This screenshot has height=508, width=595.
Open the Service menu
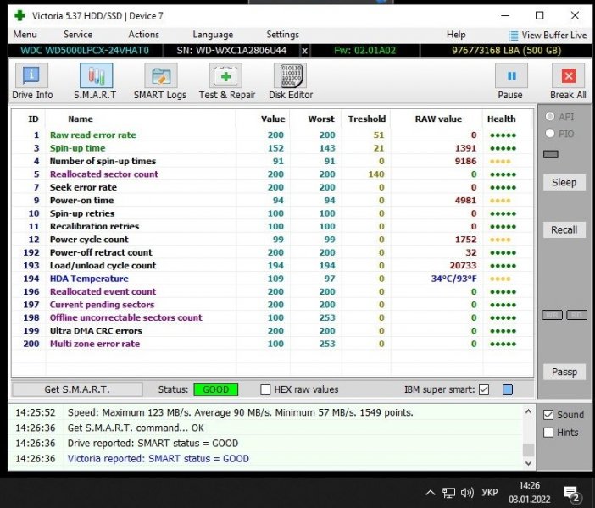click(78, 35)
